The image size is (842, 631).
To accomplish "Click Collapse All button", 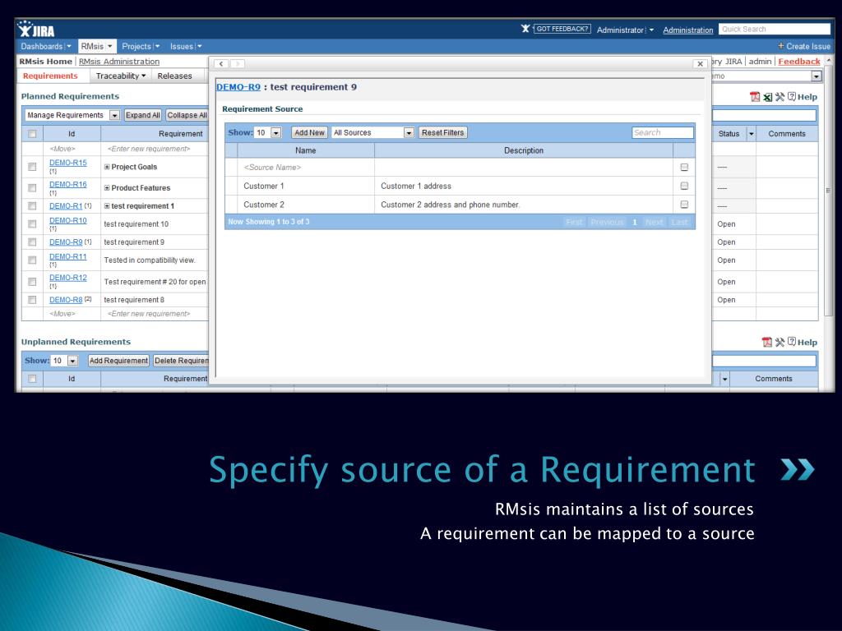I will (187, 115).
